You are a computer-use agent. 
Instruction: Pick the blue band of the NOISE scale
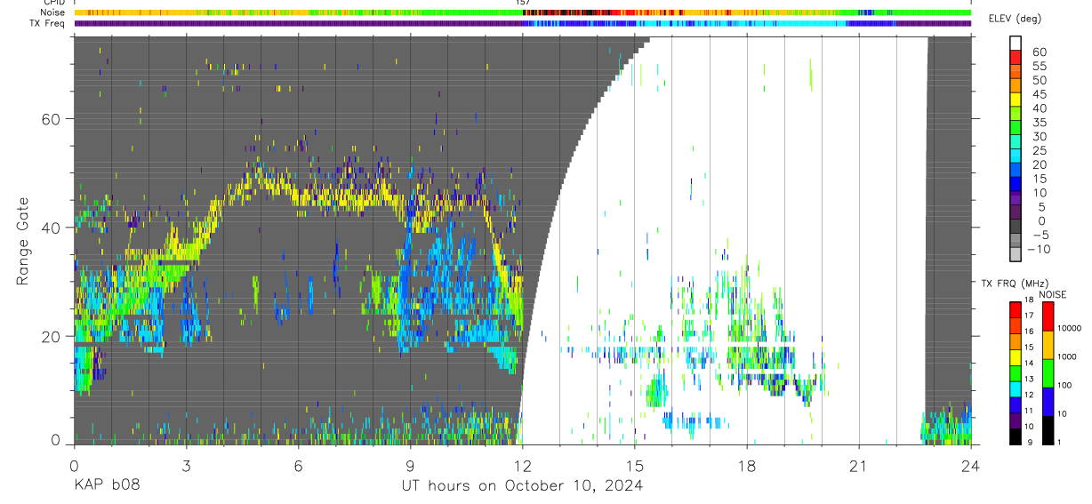point(1048,404)
